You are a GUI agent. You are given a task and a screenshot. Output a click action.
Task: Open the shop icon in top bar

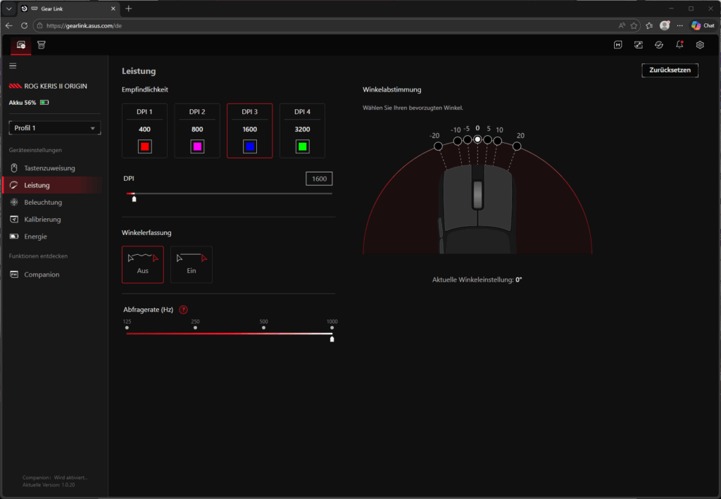coord(42,45)
